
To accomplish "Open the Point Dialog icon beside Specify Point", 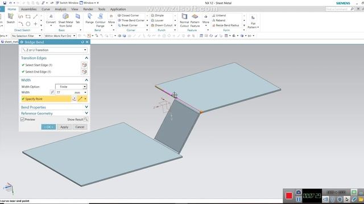I will [74, 99].
